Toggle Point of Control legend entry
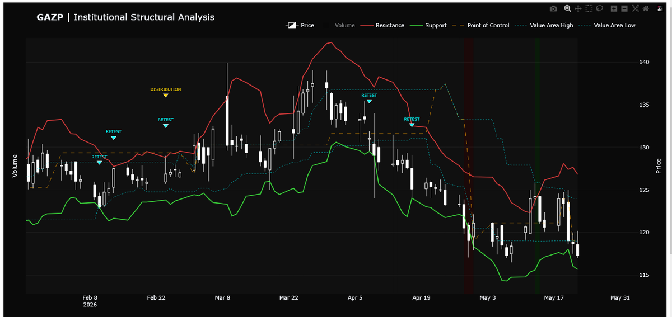 (x=480, y=25)
